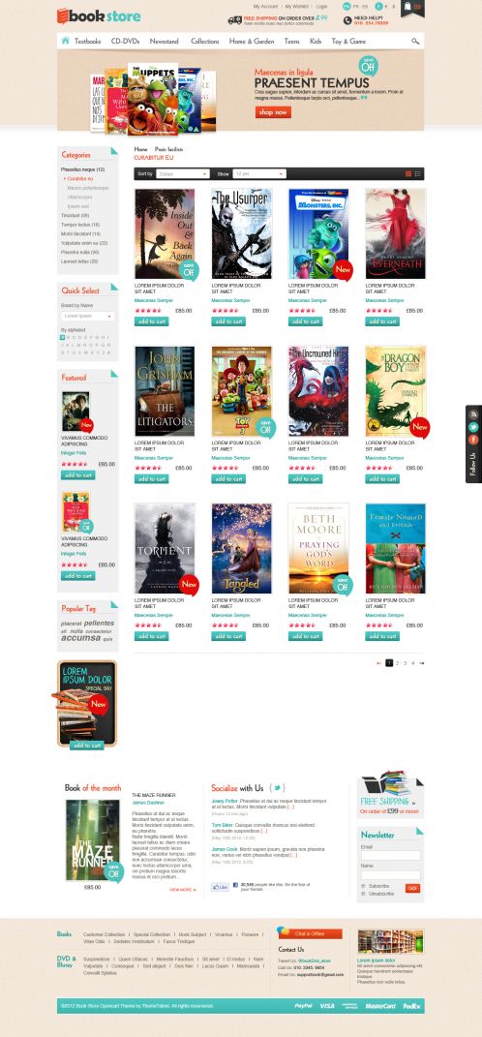The height and width of the screenshot is (1037, 482).
Task: Open the shopping bag cart icon
Action: click(x=407, y=7)
